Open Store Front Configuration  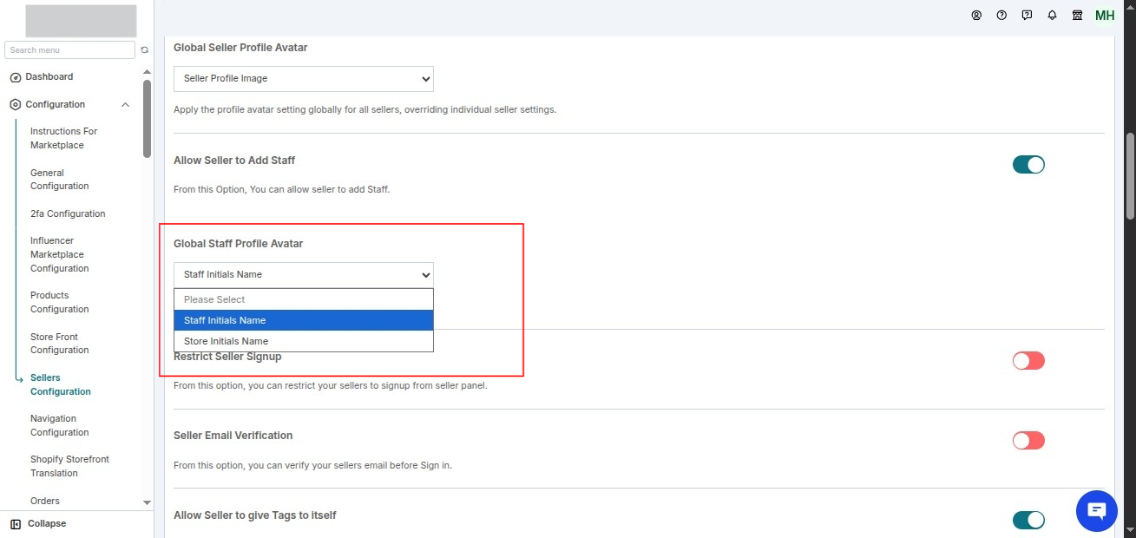click(x=60, y=344)
